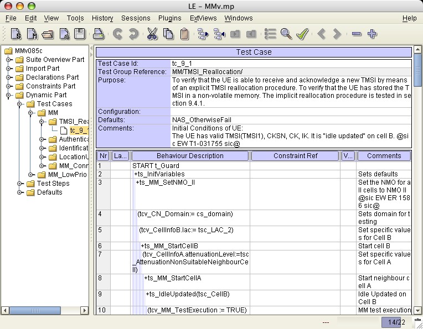Expand the Suite Overview Part node
The width and height of the screenshot is (423, 329).
pyautogui.click(x=9, y=60)
